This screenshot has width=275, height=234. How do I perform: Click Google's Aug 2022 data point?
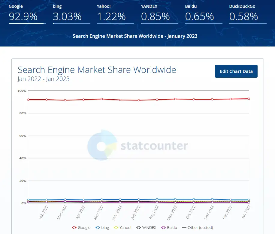(x=157, y=100)
